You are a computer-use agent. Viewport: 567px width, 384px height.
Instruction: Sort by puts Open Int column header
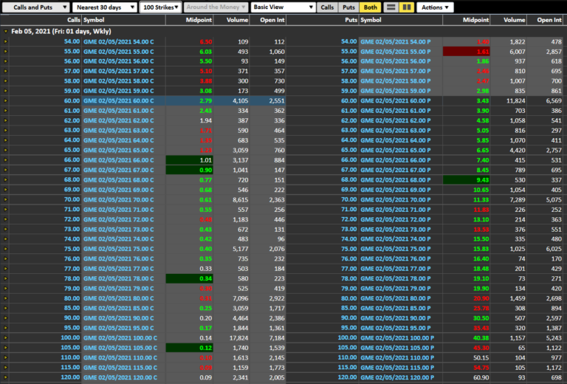click(x=546, y=20)
